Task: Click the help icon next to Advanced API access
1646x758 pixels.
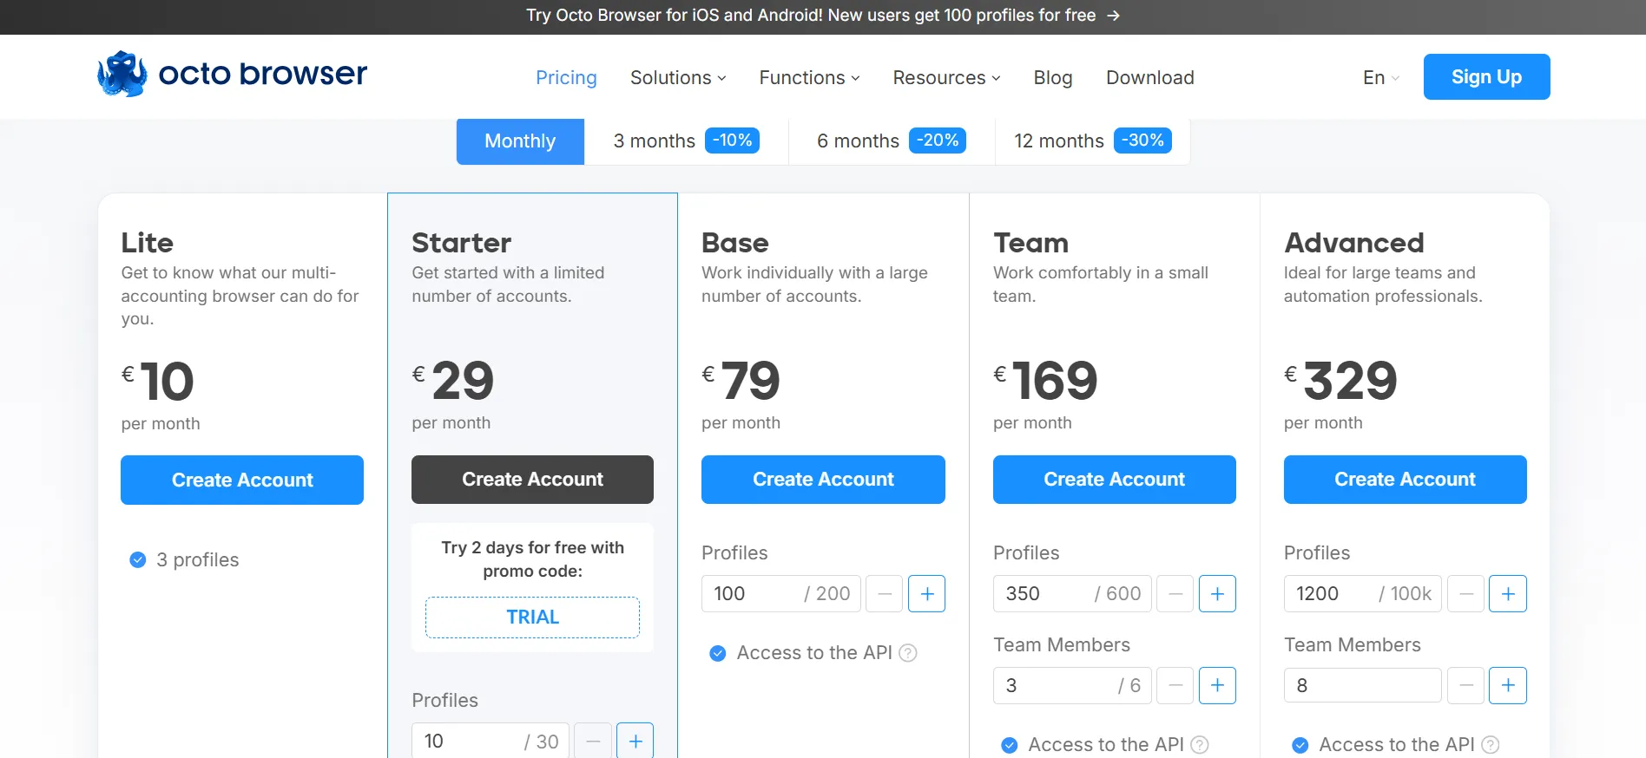Action: click(1491, 745)
